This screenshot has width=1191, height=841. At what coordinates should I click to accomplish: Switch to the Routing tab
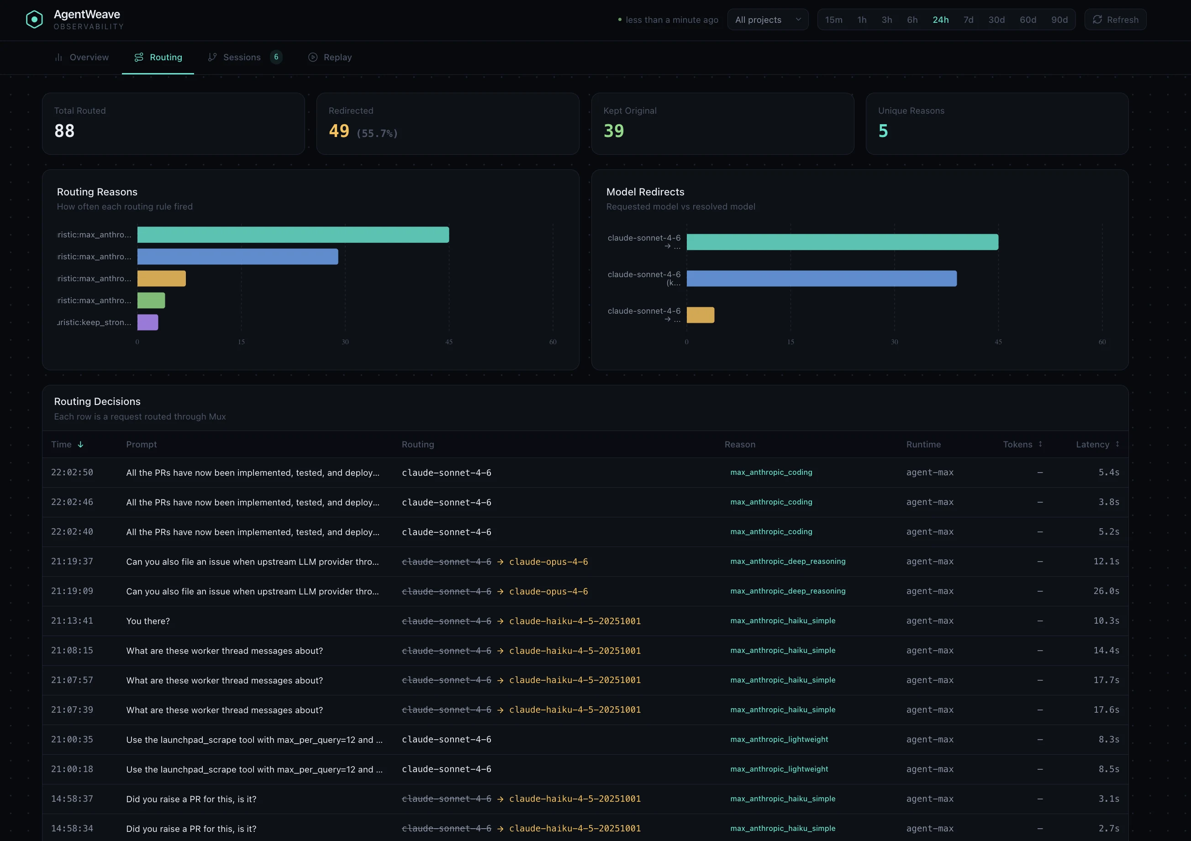tap(158, 58)
